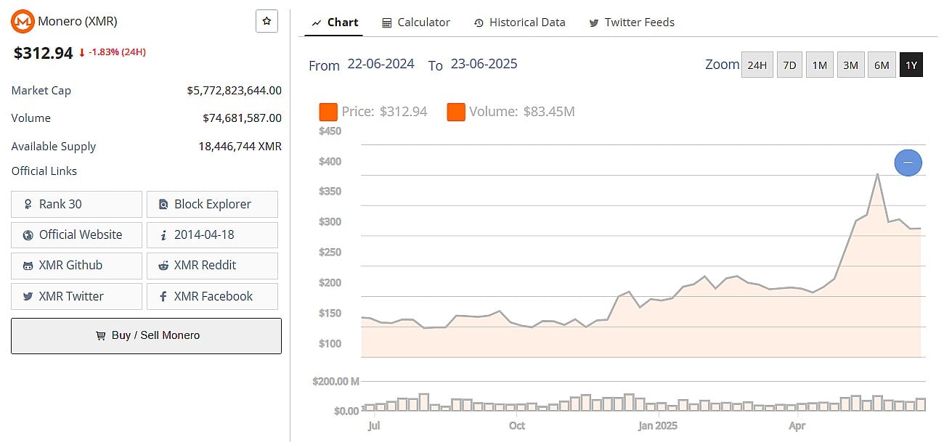Click the Rank 30 button
This screenshot has height=442, width=944.
pyautogui.click(x=76, y=204)
